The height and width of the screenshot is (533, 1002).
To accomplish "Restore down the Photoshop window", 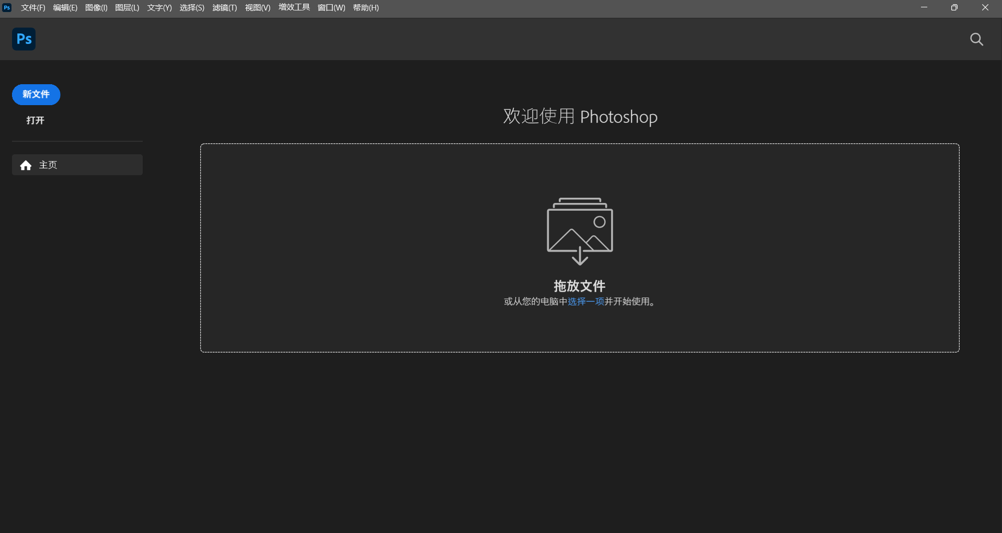I will click(x=954, y=7).
